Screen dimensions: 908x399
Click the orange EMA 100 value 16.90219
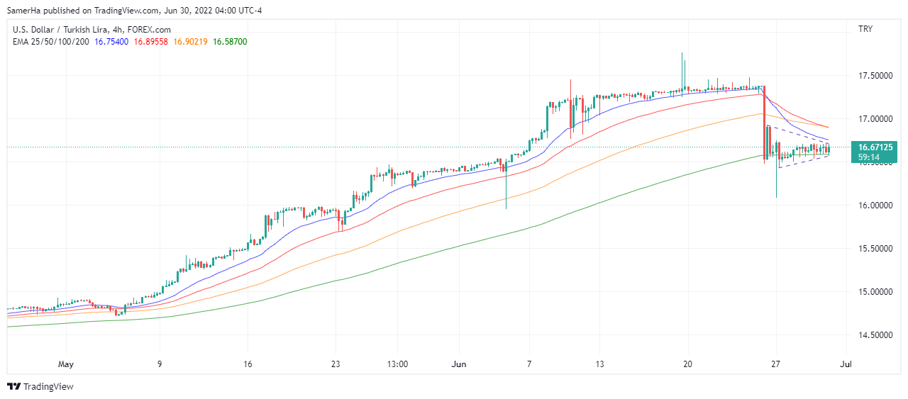click(x=190, y=42)
